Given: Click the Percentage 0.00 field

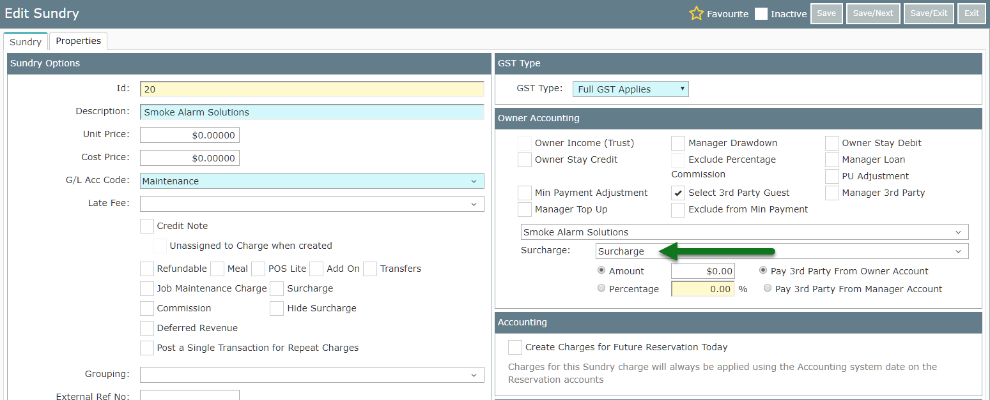Looking at the screenshot, I should [x=703, y=289].
